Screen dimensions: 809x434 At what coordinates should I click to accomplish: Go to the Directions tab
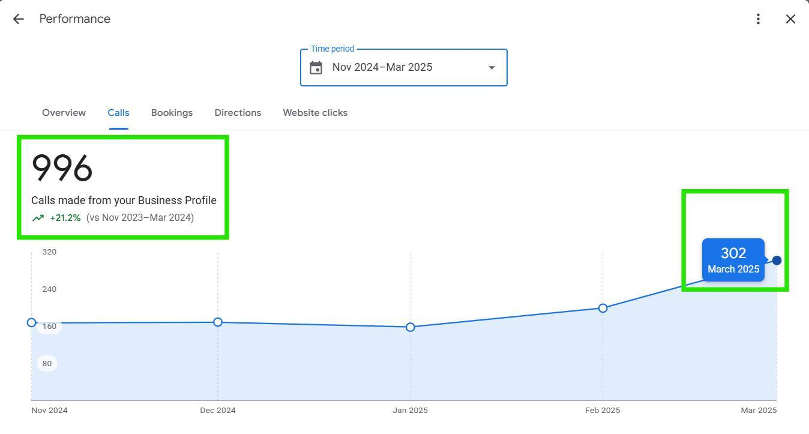(238, 113)
